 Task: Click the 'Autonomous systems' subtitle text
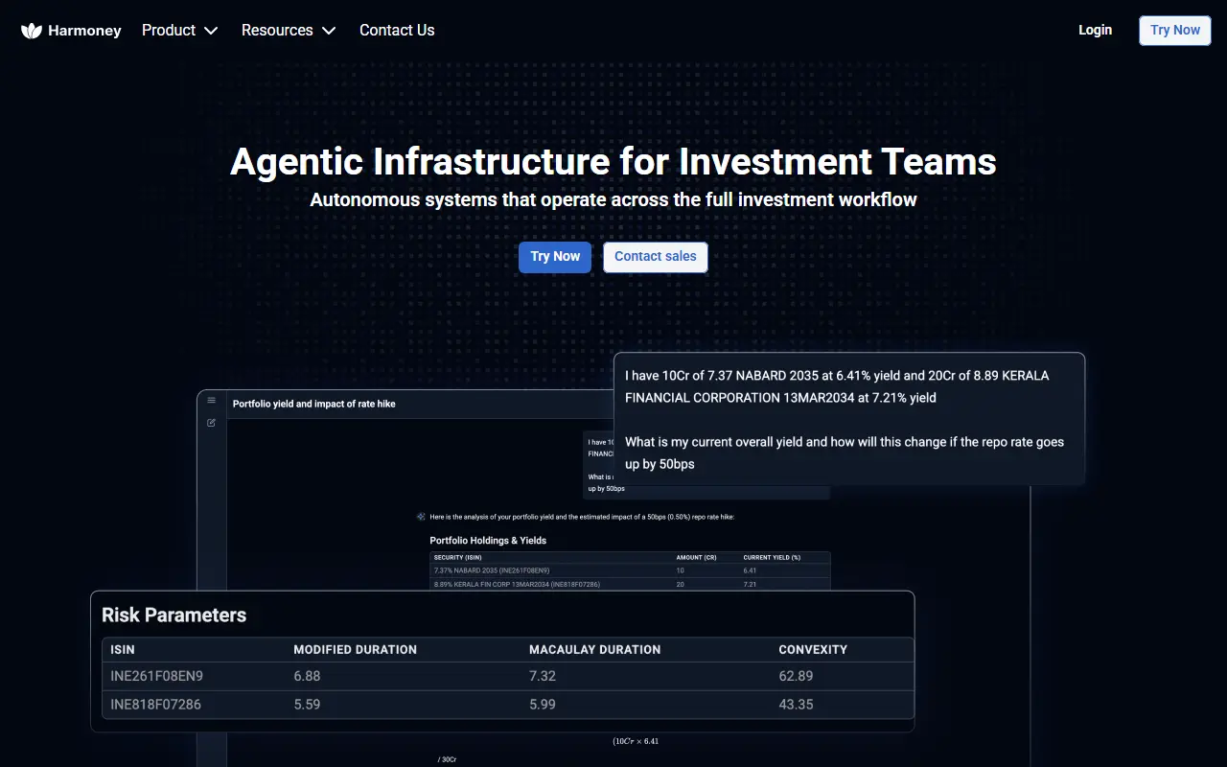coord(613,200)
